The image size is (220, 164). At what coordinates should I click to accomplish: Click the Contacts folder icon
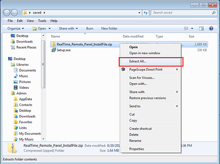[x=16, y=105]
